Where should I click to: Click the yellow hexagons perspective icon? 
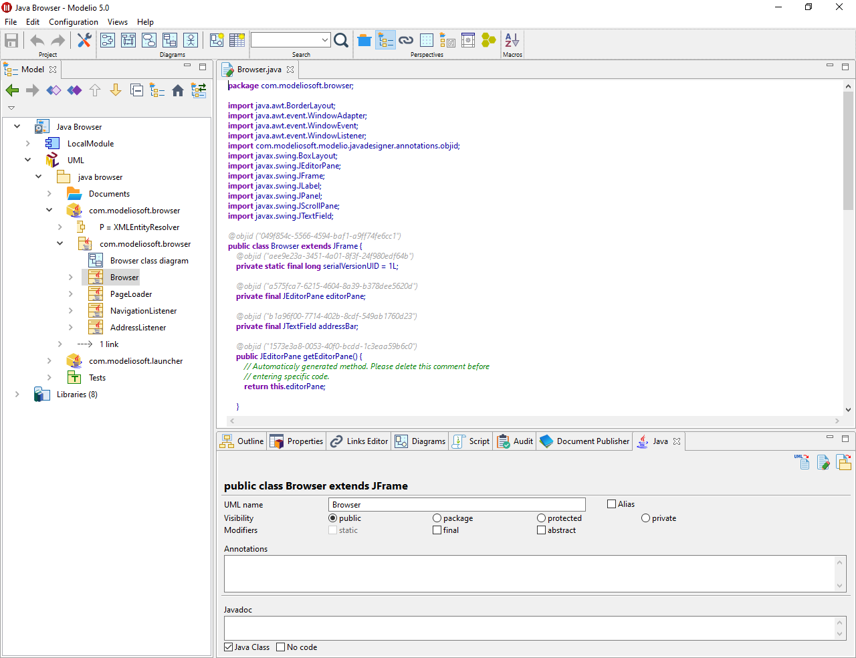[489, 40]
